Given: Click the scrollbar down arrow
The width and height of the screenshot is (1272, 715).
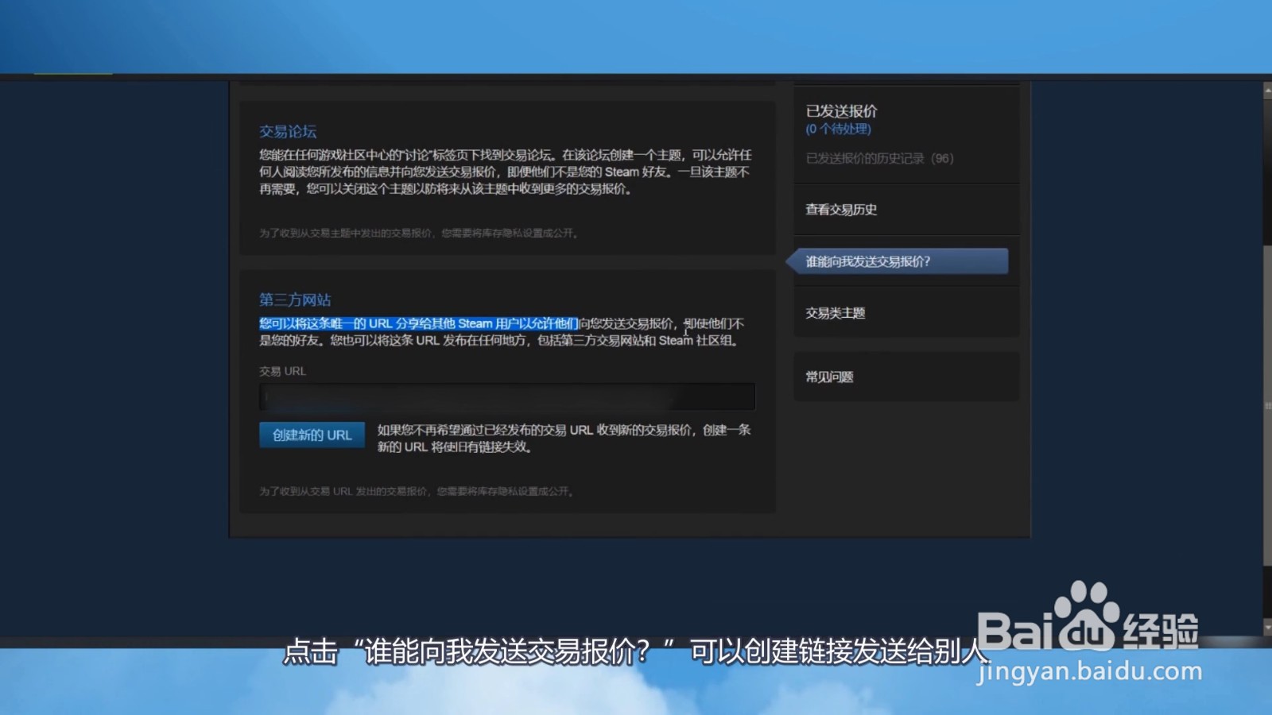Looking at the screenshot, I should coord(1266,628).
